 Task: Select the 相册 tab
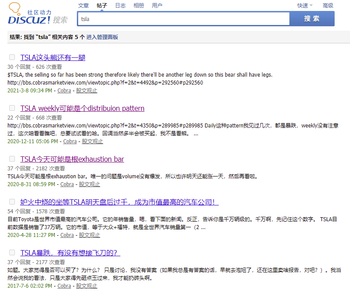coord(139,6)
